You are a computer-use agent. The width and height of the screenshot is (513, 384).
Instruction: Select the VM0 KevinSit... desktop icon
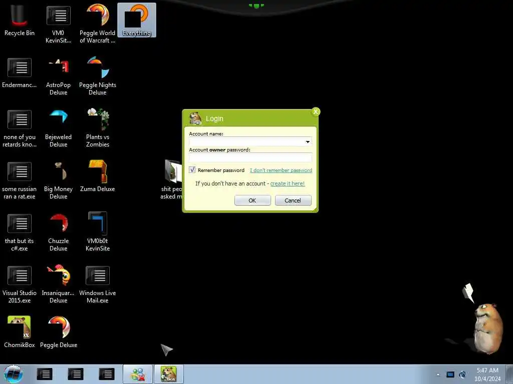click(x=58, y=23)
